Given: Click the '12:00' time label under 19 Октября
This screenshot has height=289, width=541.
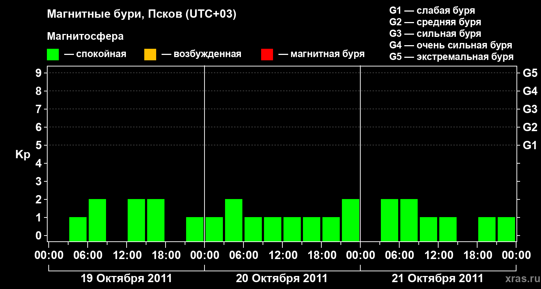Looking at the screenshot, I should [x=127, y=255].
